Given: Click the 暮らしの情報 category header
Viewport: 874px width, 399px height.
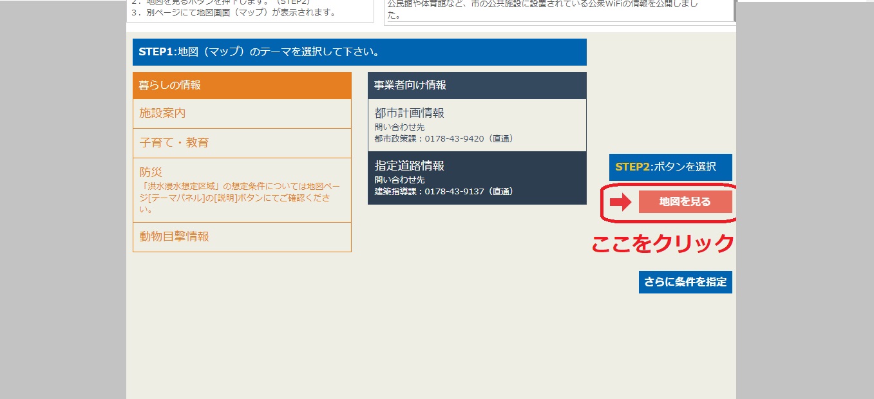Looking at the screenshot, I should (x=170, y=85).
